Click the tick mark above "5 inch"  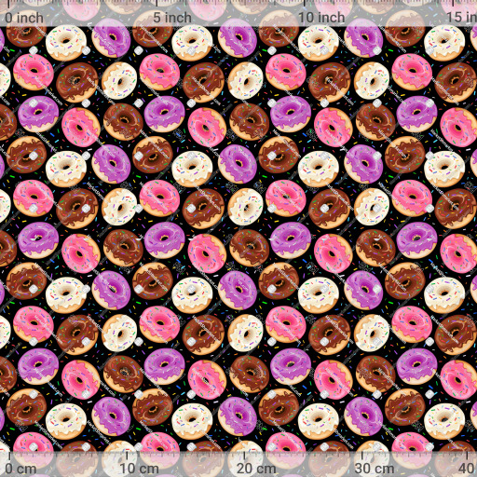click(x=157, y=4)
